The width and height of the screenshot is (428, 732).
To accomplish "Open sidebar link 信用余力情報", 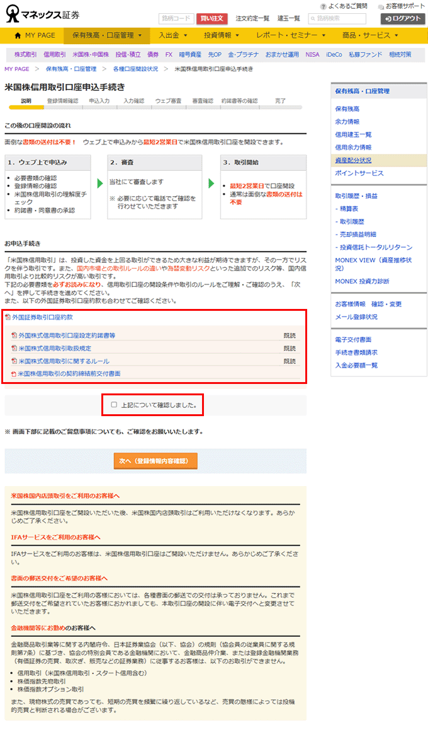I will [353, 148].
